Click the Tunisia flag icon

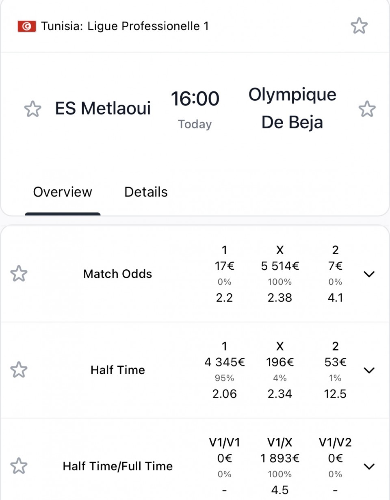click(27, 26)
